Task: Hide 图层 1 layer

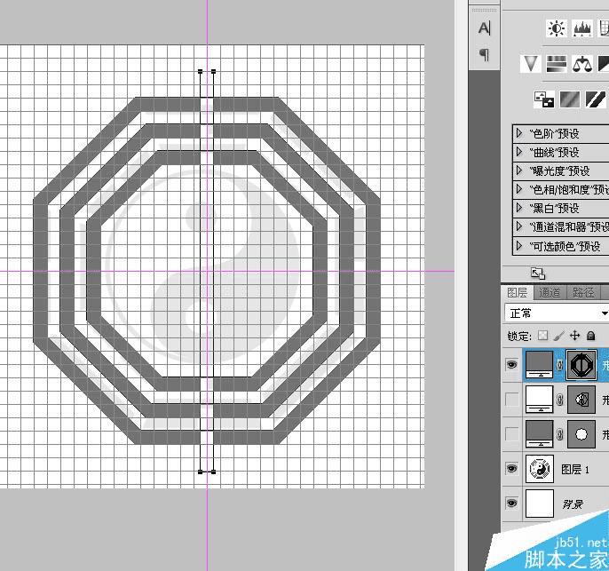Action: click(x=512, y=469)
